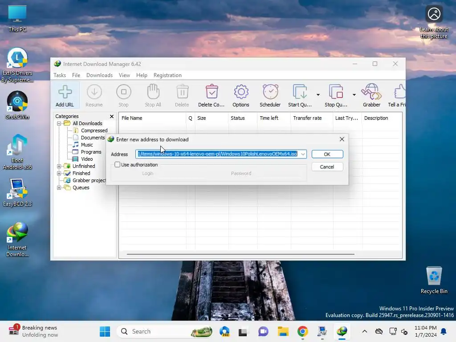This screenshot has width=456, height=342.
Task: Open Google Chrome from the taskbar
Action: 302,331
